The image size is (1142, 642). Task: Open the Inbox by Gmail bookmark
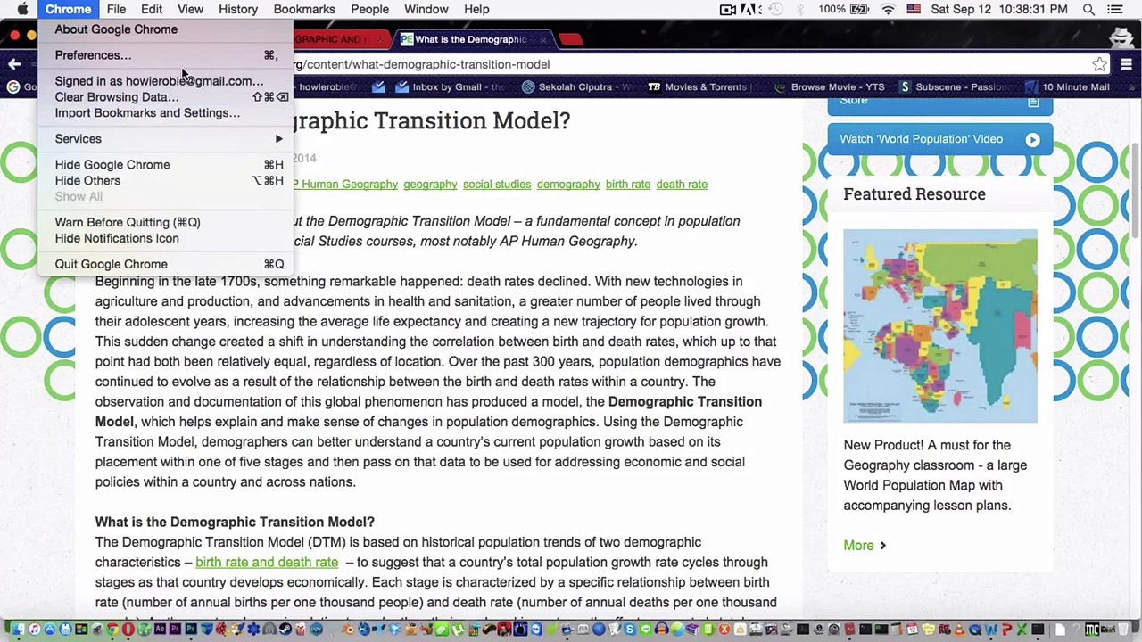pos(451,86)
